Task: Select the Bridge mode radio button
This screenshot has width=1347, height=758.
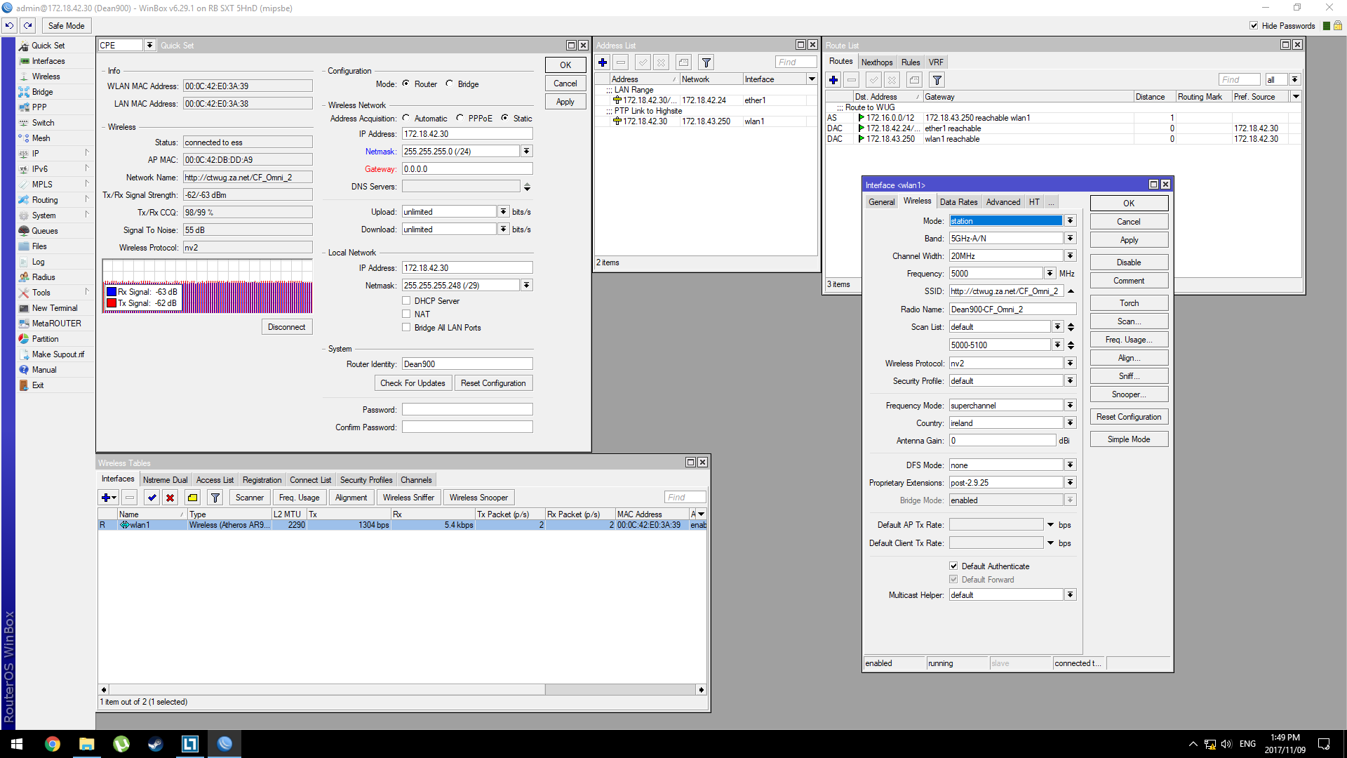Action: click(x=450, y=84)
